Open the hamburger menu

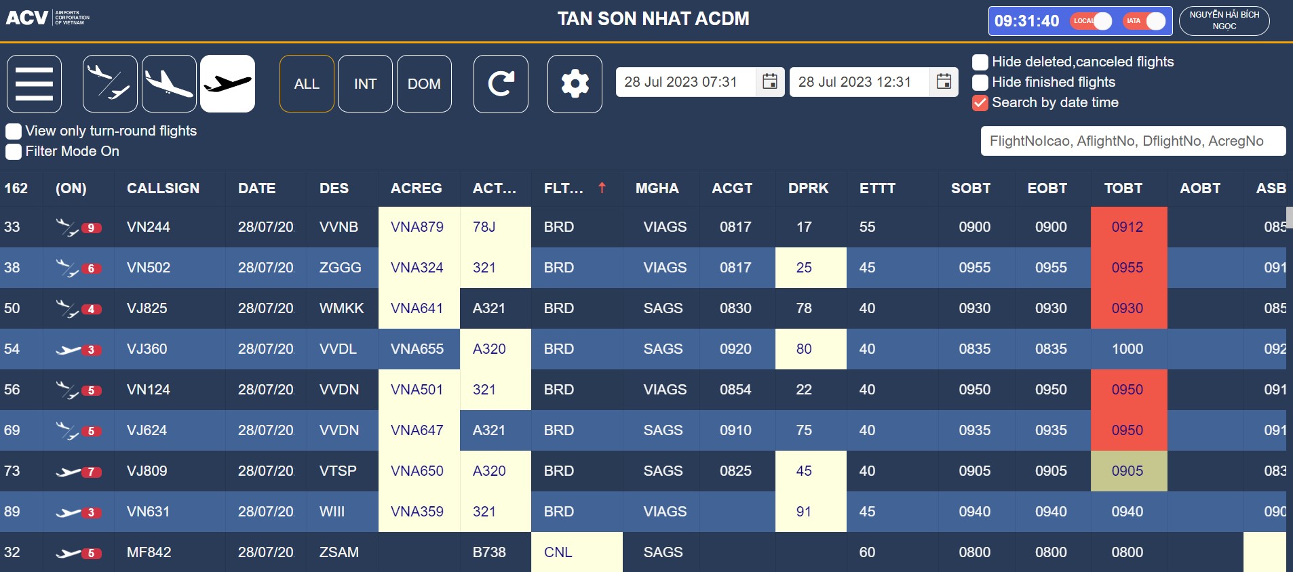[x=34, y=84]
